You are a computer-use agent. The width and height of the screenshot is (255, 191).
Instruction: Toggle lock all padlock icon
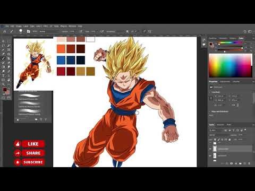pos(229,140)
